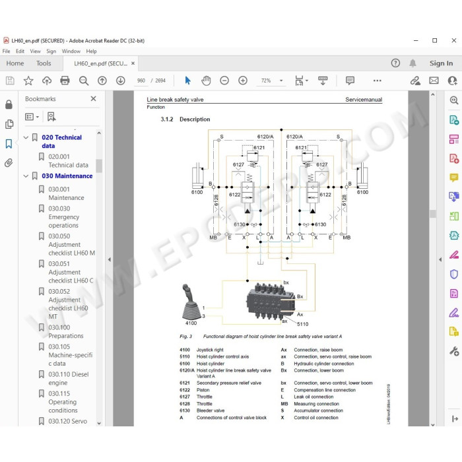Open bookmark 030.110 Diesel engine
462x462 pixels.
point(69,378)
